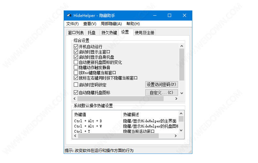Uncheck 开机自动运行 checkbox
The width and height of the screenshot is (258, 163).
coord(76,47)
